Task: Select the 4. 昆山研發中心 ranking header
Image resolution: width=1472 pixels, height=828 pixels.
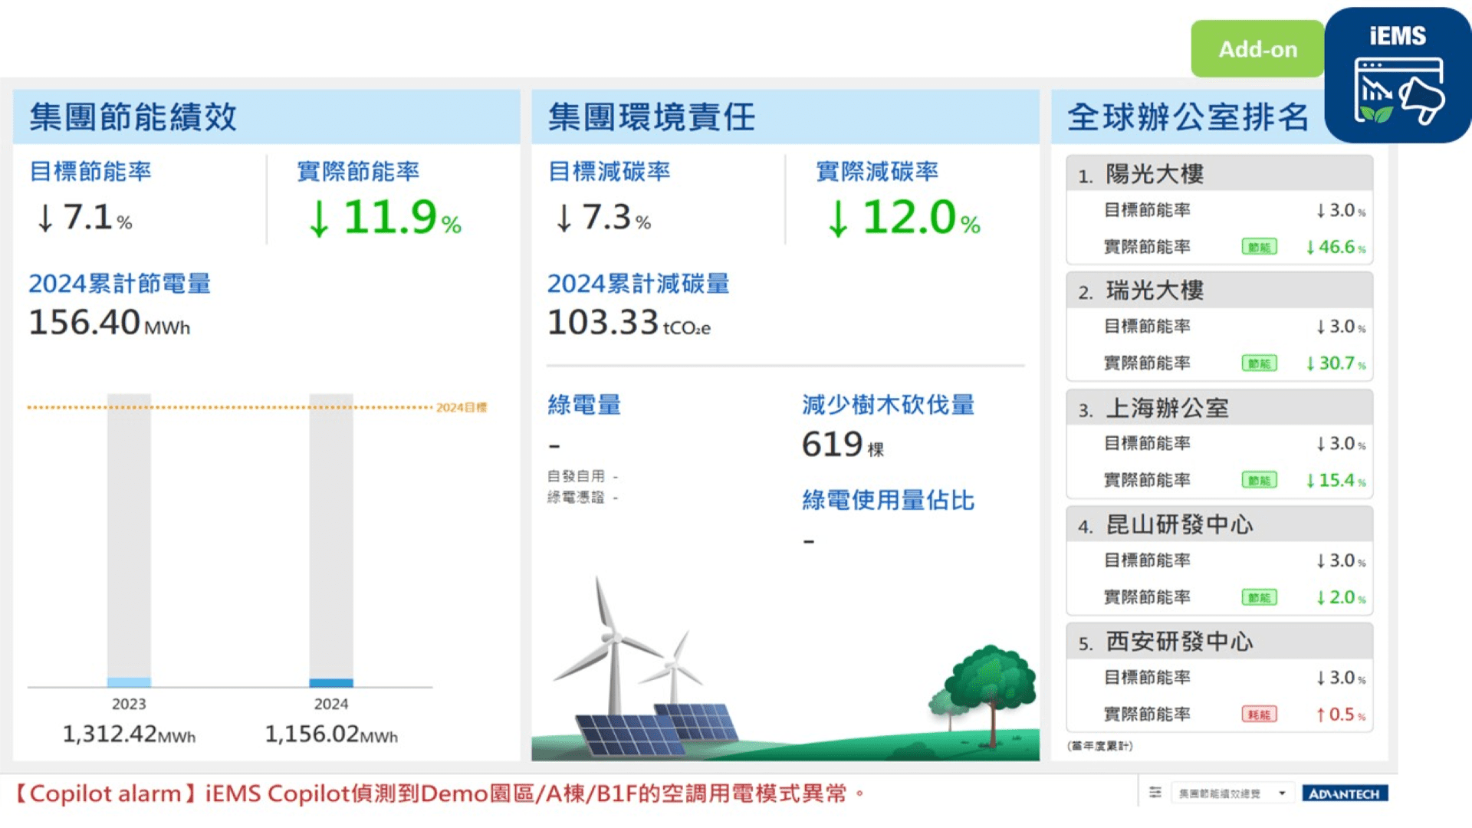Action: point(1219,525)
